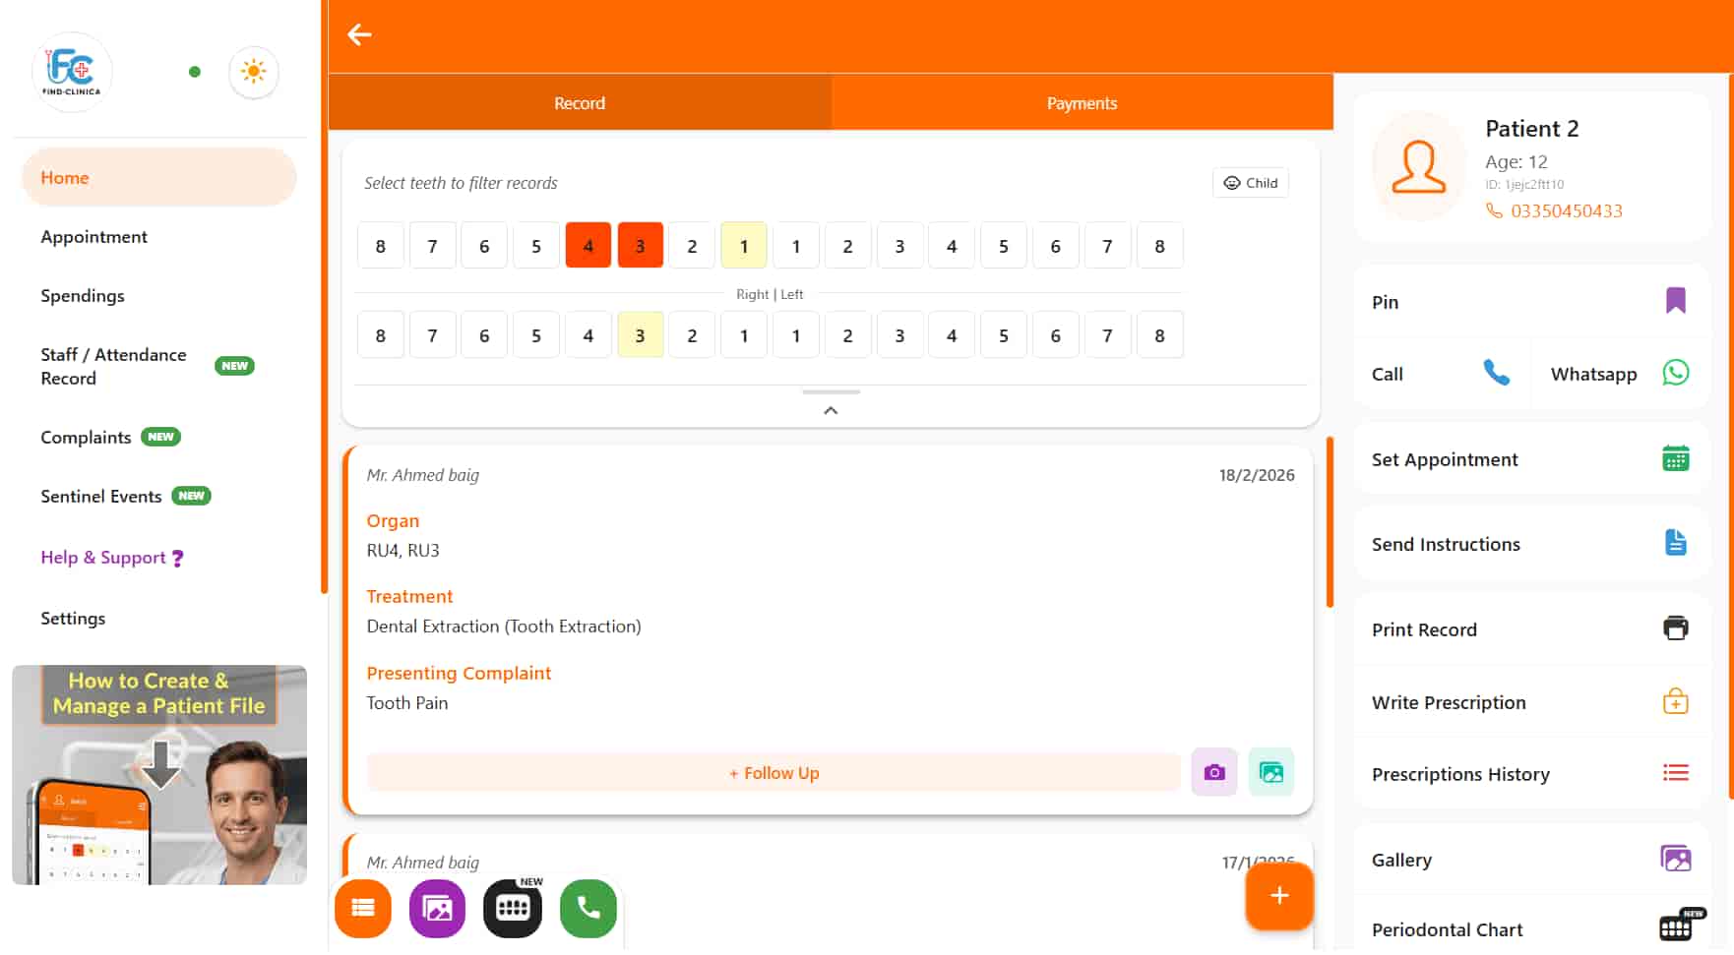The image size is (1734, 955).
Task: Click the Organ value RU4, RU3
Action: coord(403,551)
